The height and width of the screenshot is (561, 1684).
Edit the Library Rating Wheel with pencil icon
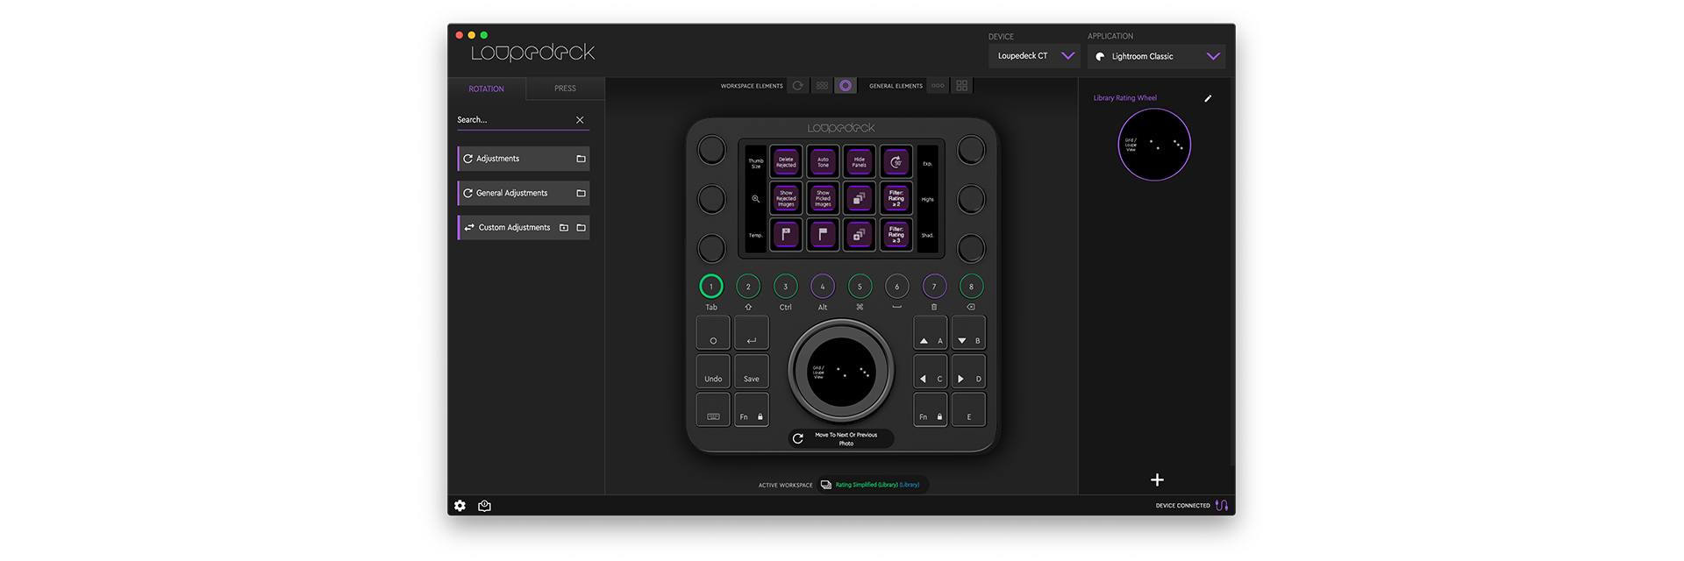pos(1208,98)
